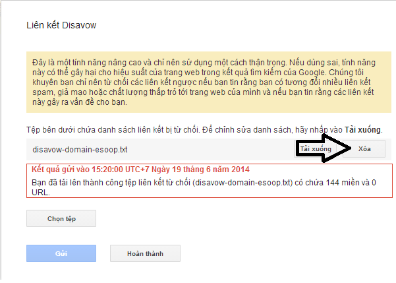Click the Tải xuống download button
Image resolution: width=396 pixels, height=283 pixels.
(316, 148)
